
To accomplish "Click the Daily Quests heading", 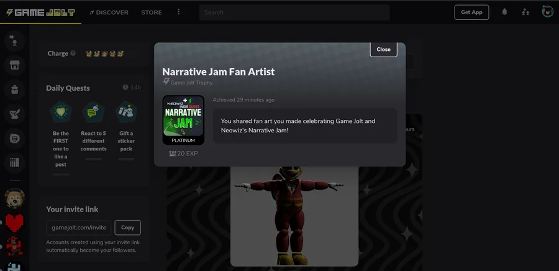I will pyautogui.click(x=68, y=88).
